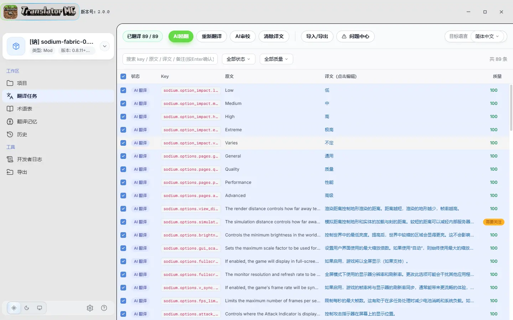Click the vertical scrollbar of the table
This screenshot has width=513, height=320.
pyautogui.click(x=511, y=108)
